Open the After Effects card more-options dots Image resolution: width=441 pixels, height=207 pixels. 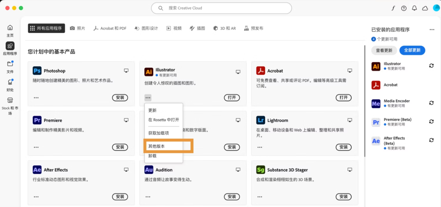pos(36,197)
